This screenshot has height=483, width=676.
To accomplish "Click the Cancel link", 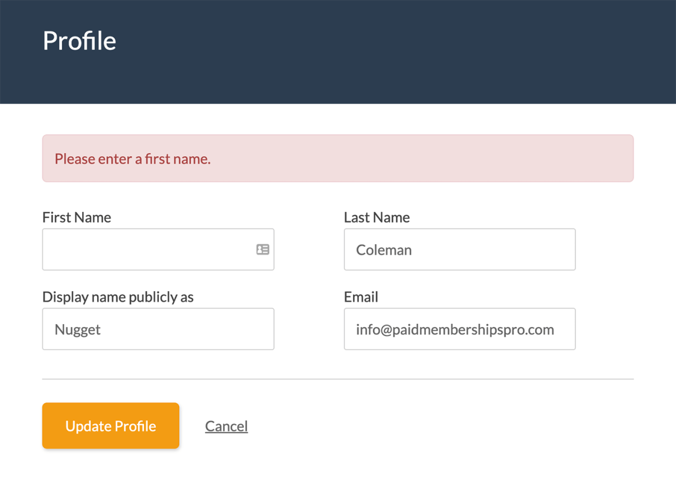I will point(226,426).
